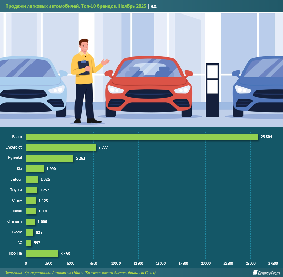283x277 pixels.
Task: Click the red car illustration
Action: click(x=149, y=88)
